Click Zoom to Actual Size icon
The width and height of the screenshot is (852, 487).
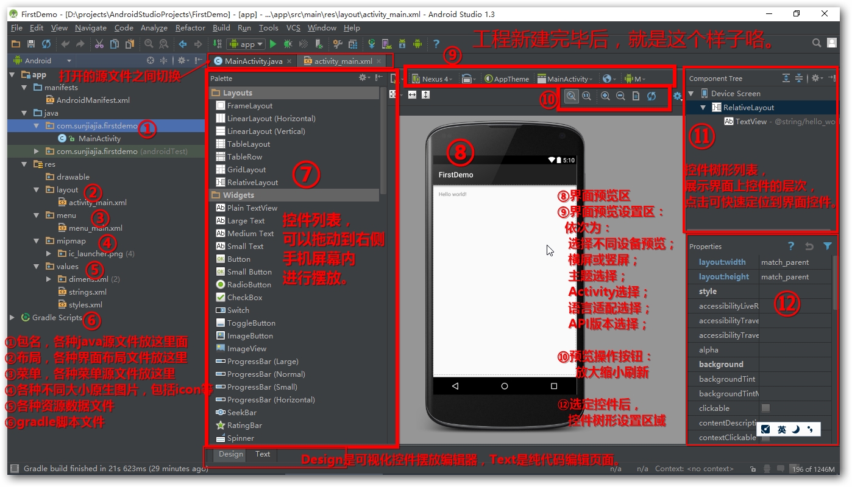(x=586, y=96)
